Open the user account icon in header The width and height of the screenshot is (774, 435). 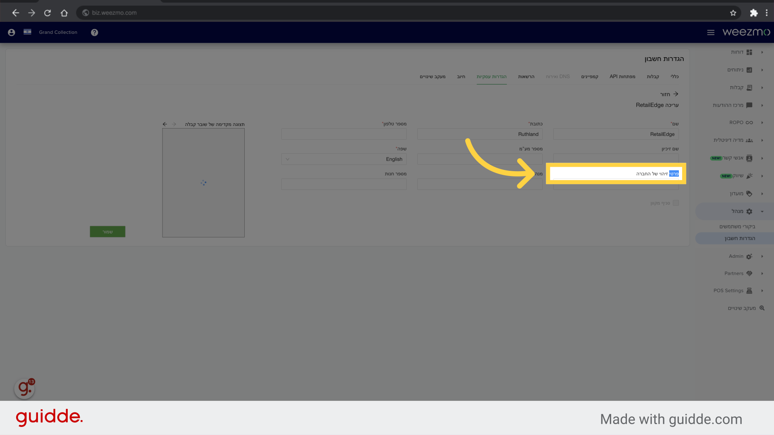[11, 32]
